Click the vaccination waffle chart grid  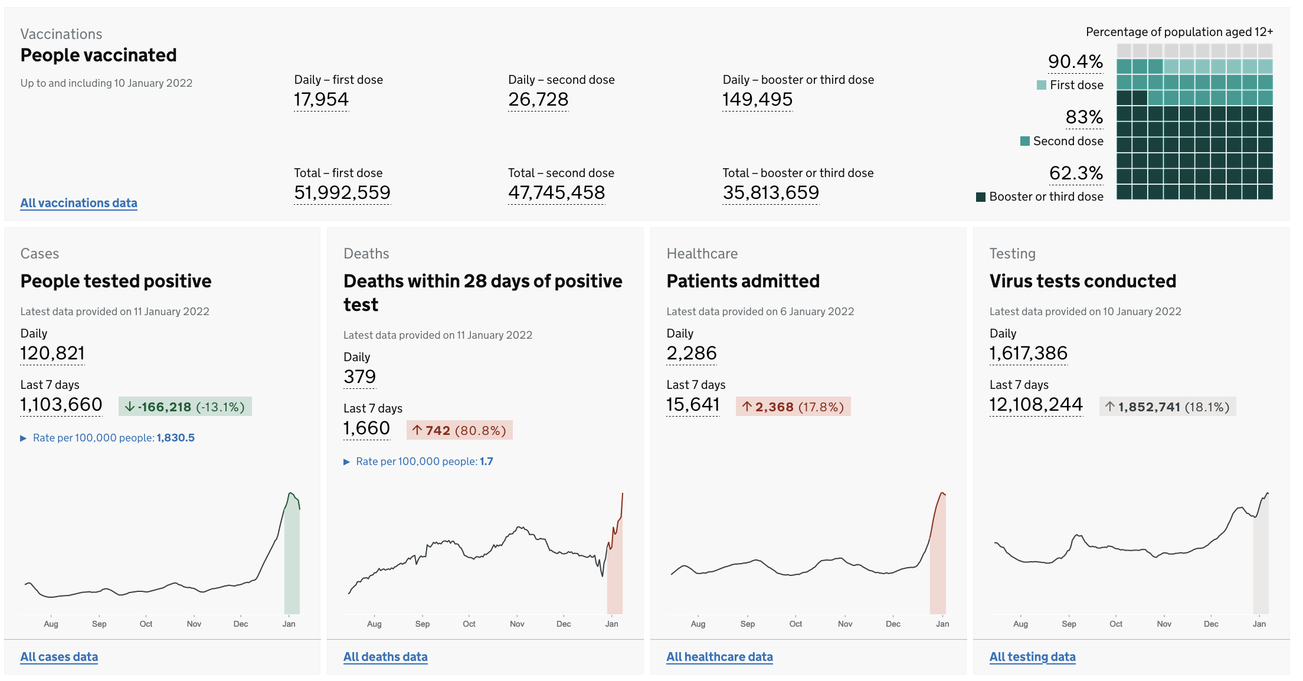(1194, 122)
